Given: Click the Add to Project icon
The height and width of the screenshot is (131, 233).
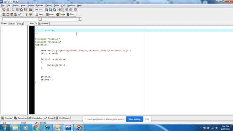Looking at the screenshot, I should click(x=66, y=9).
